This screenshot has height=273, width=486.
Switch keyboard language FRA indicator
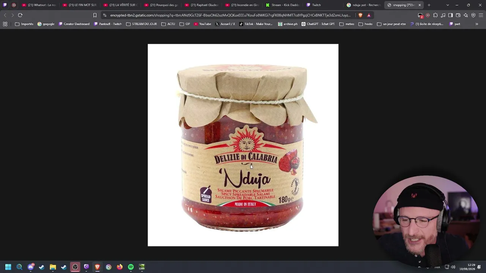coord(437,267)
